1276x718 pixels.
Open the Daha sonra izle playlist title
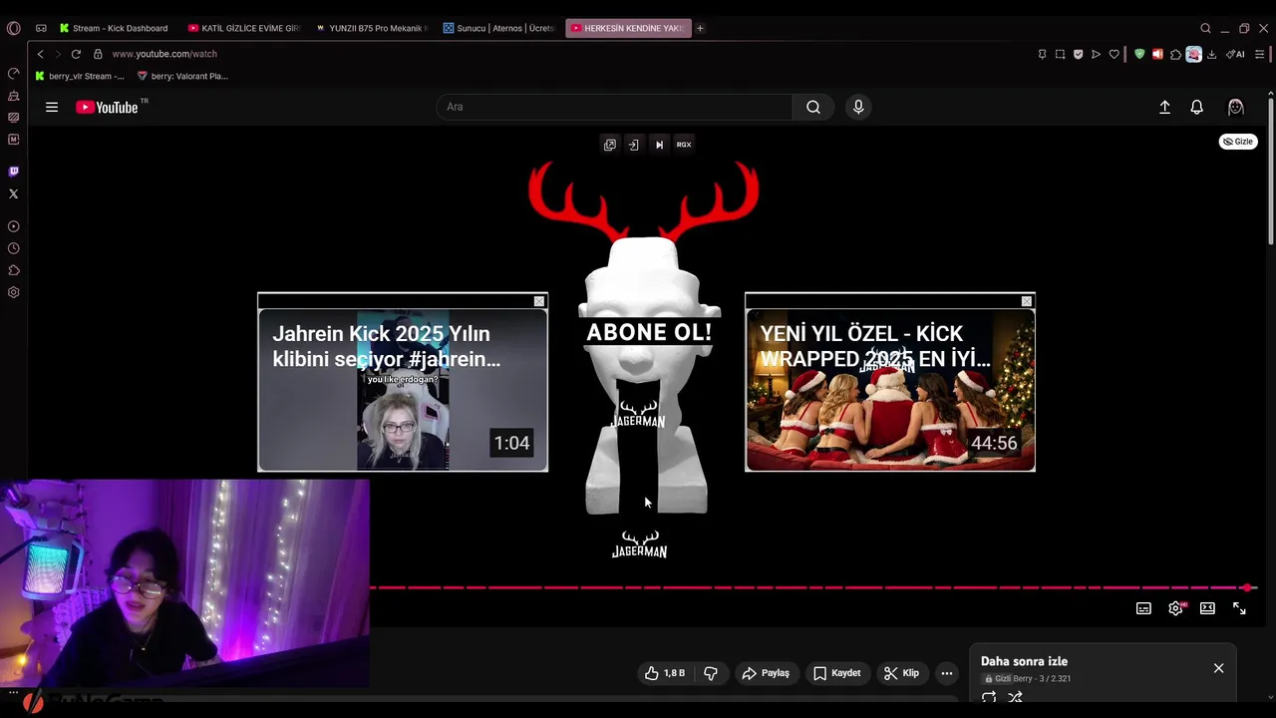(1024, 661)
